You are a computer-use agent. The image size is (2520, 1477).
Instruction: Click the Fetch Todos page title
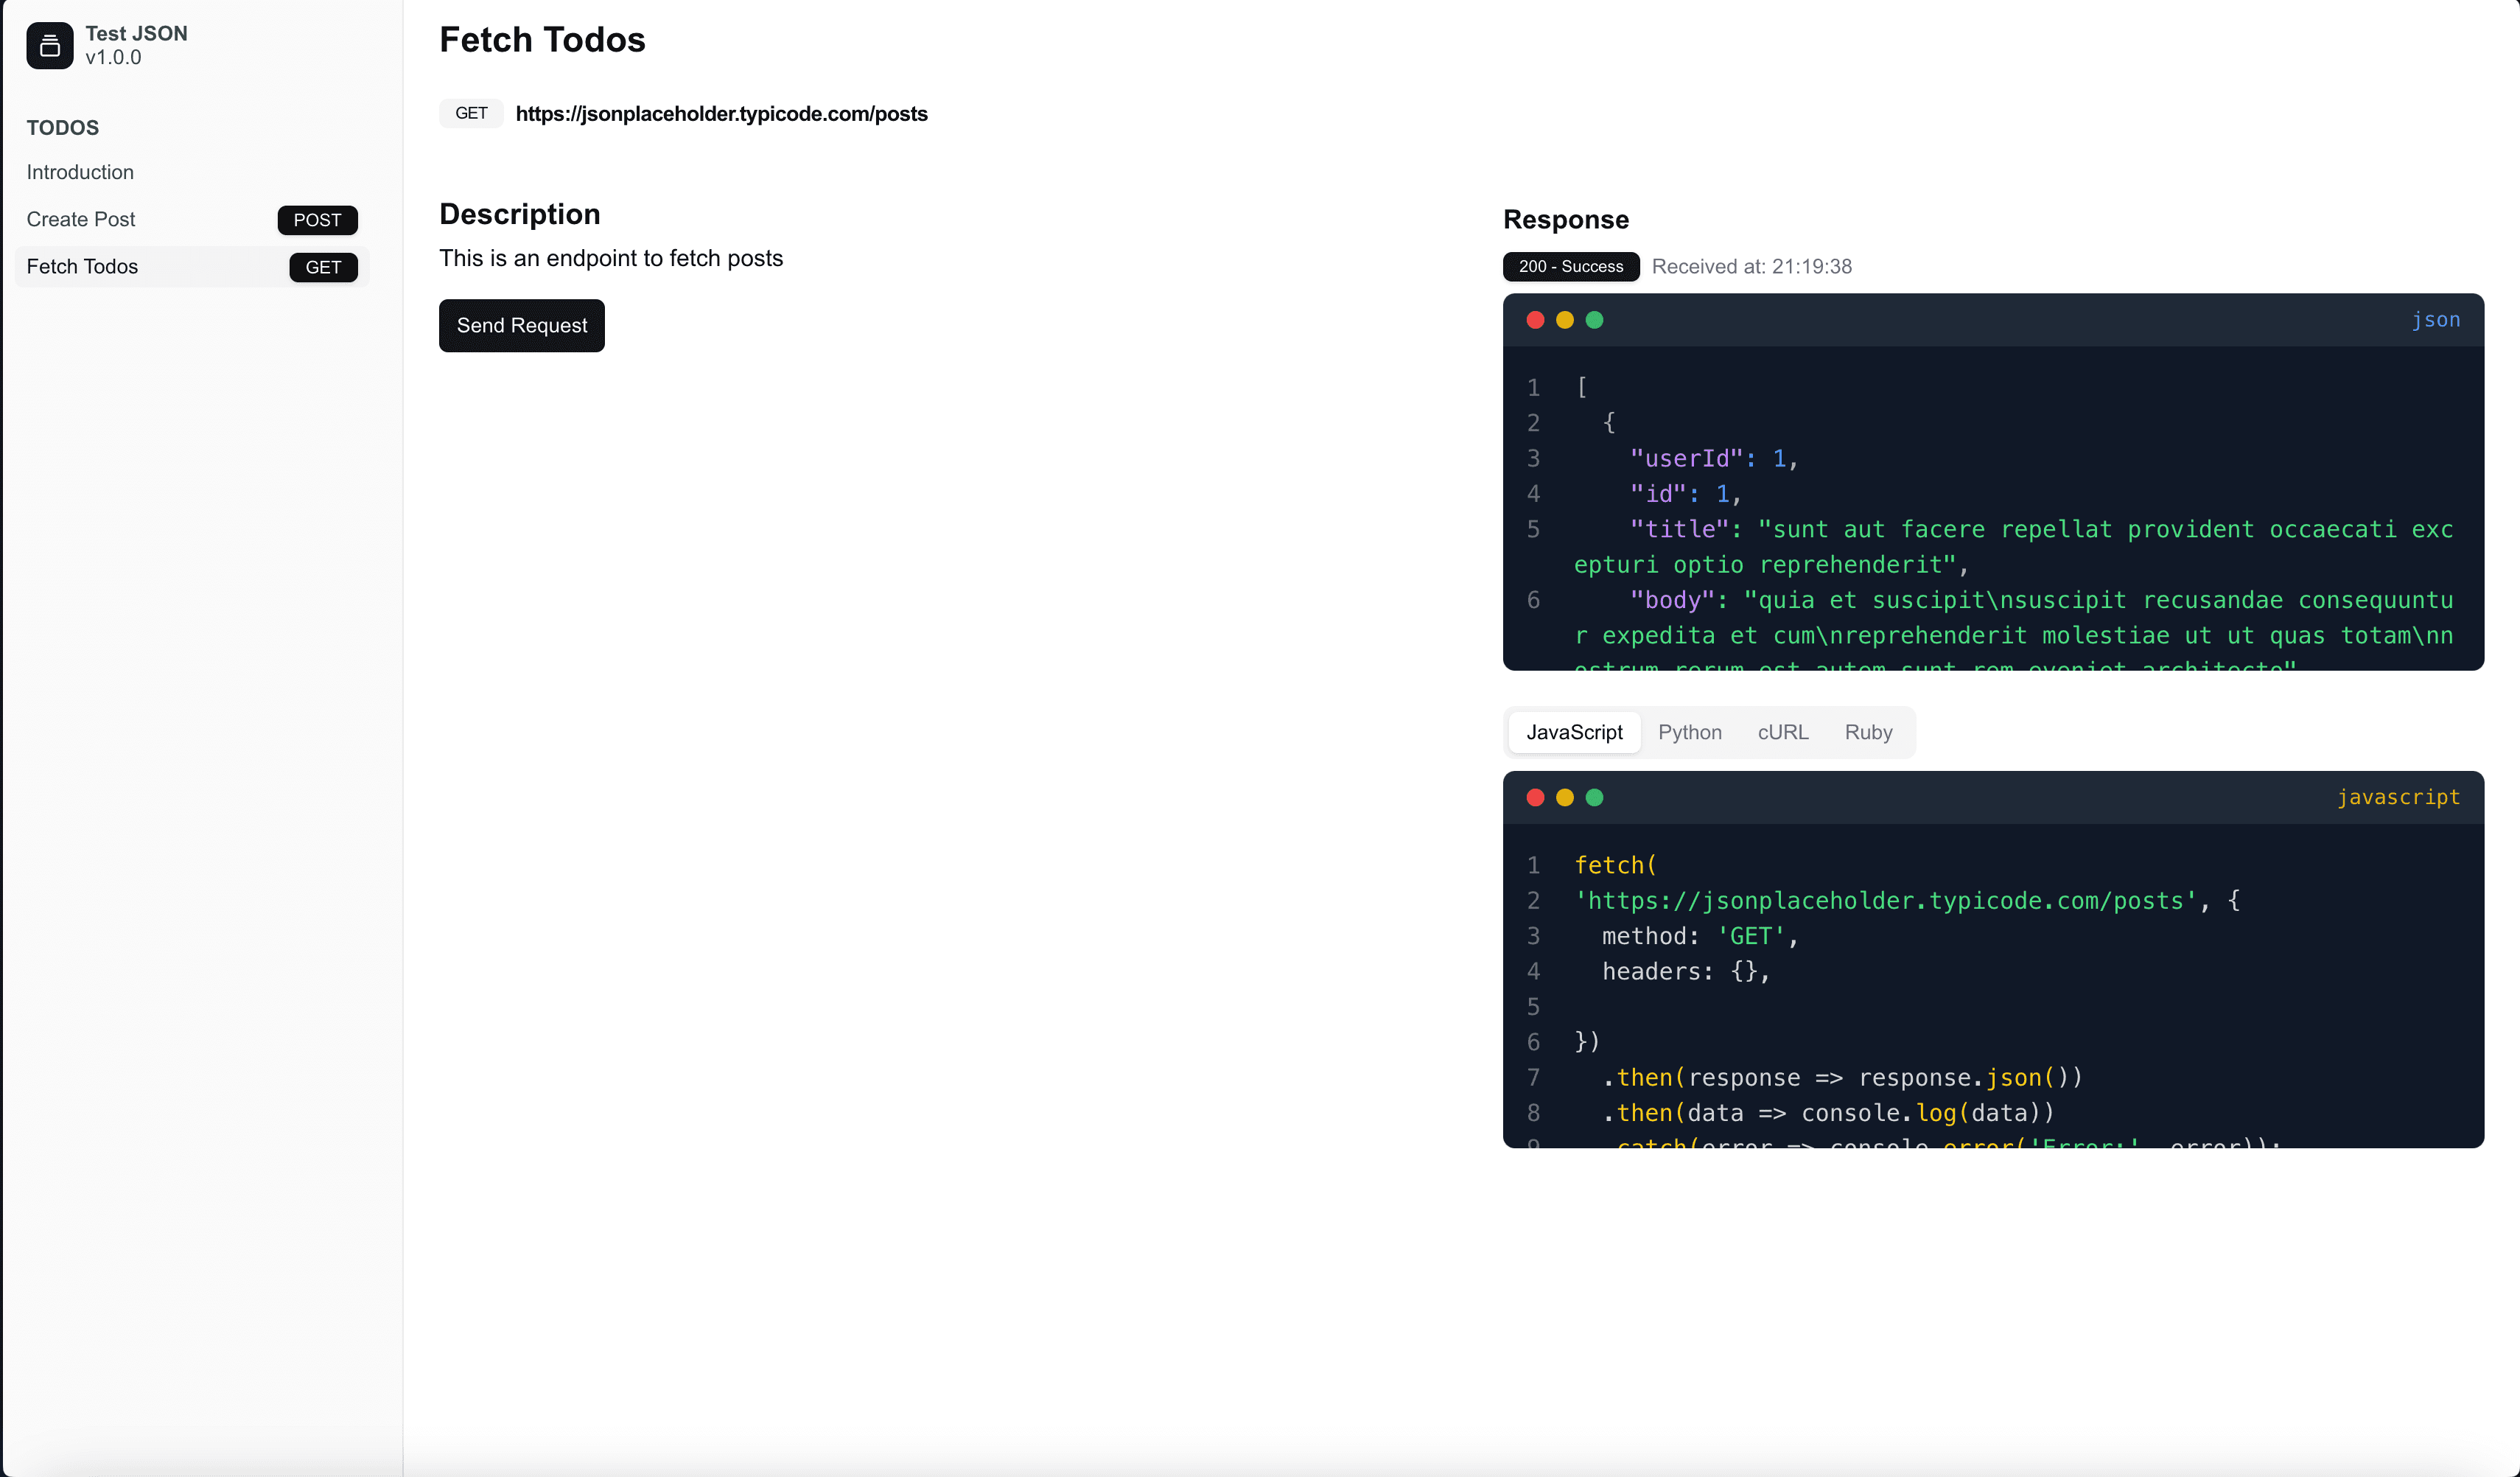pyautogui.click(x=542, y=40)
